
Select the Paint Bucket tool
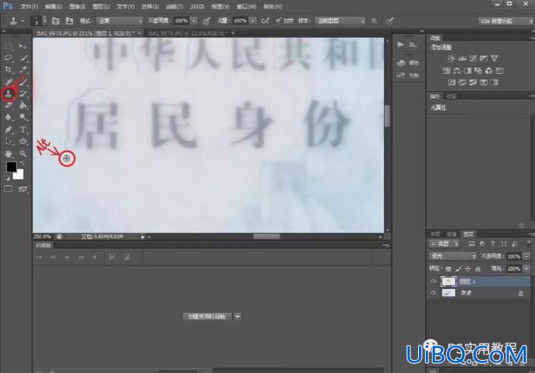23,105
